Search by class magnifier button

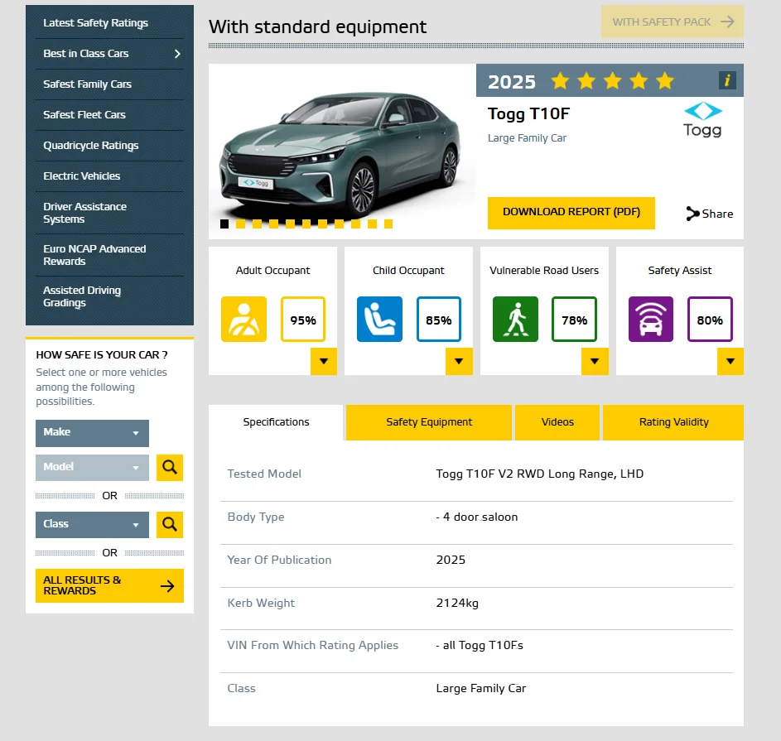(170, 525)
